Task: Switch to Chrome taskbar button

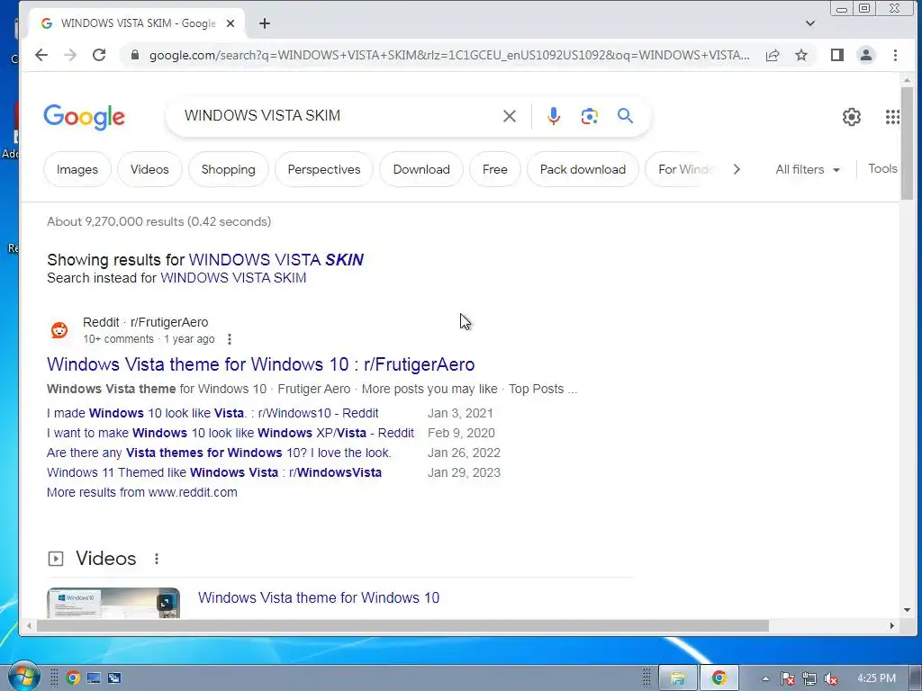Action: point(718,678)
